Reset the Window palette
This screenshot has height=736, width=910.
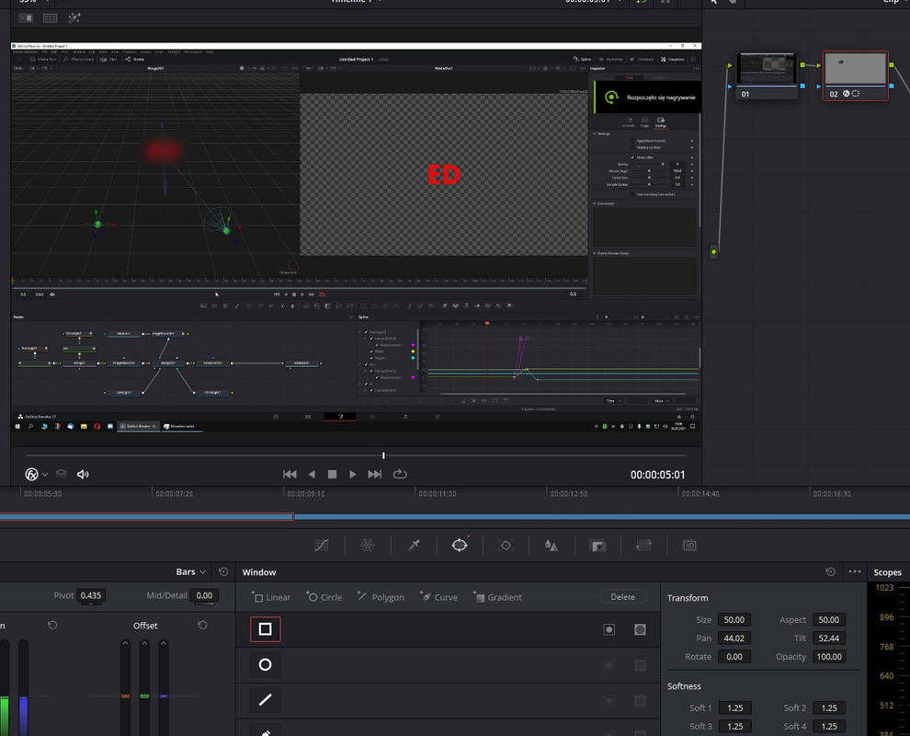click(831, 571)
